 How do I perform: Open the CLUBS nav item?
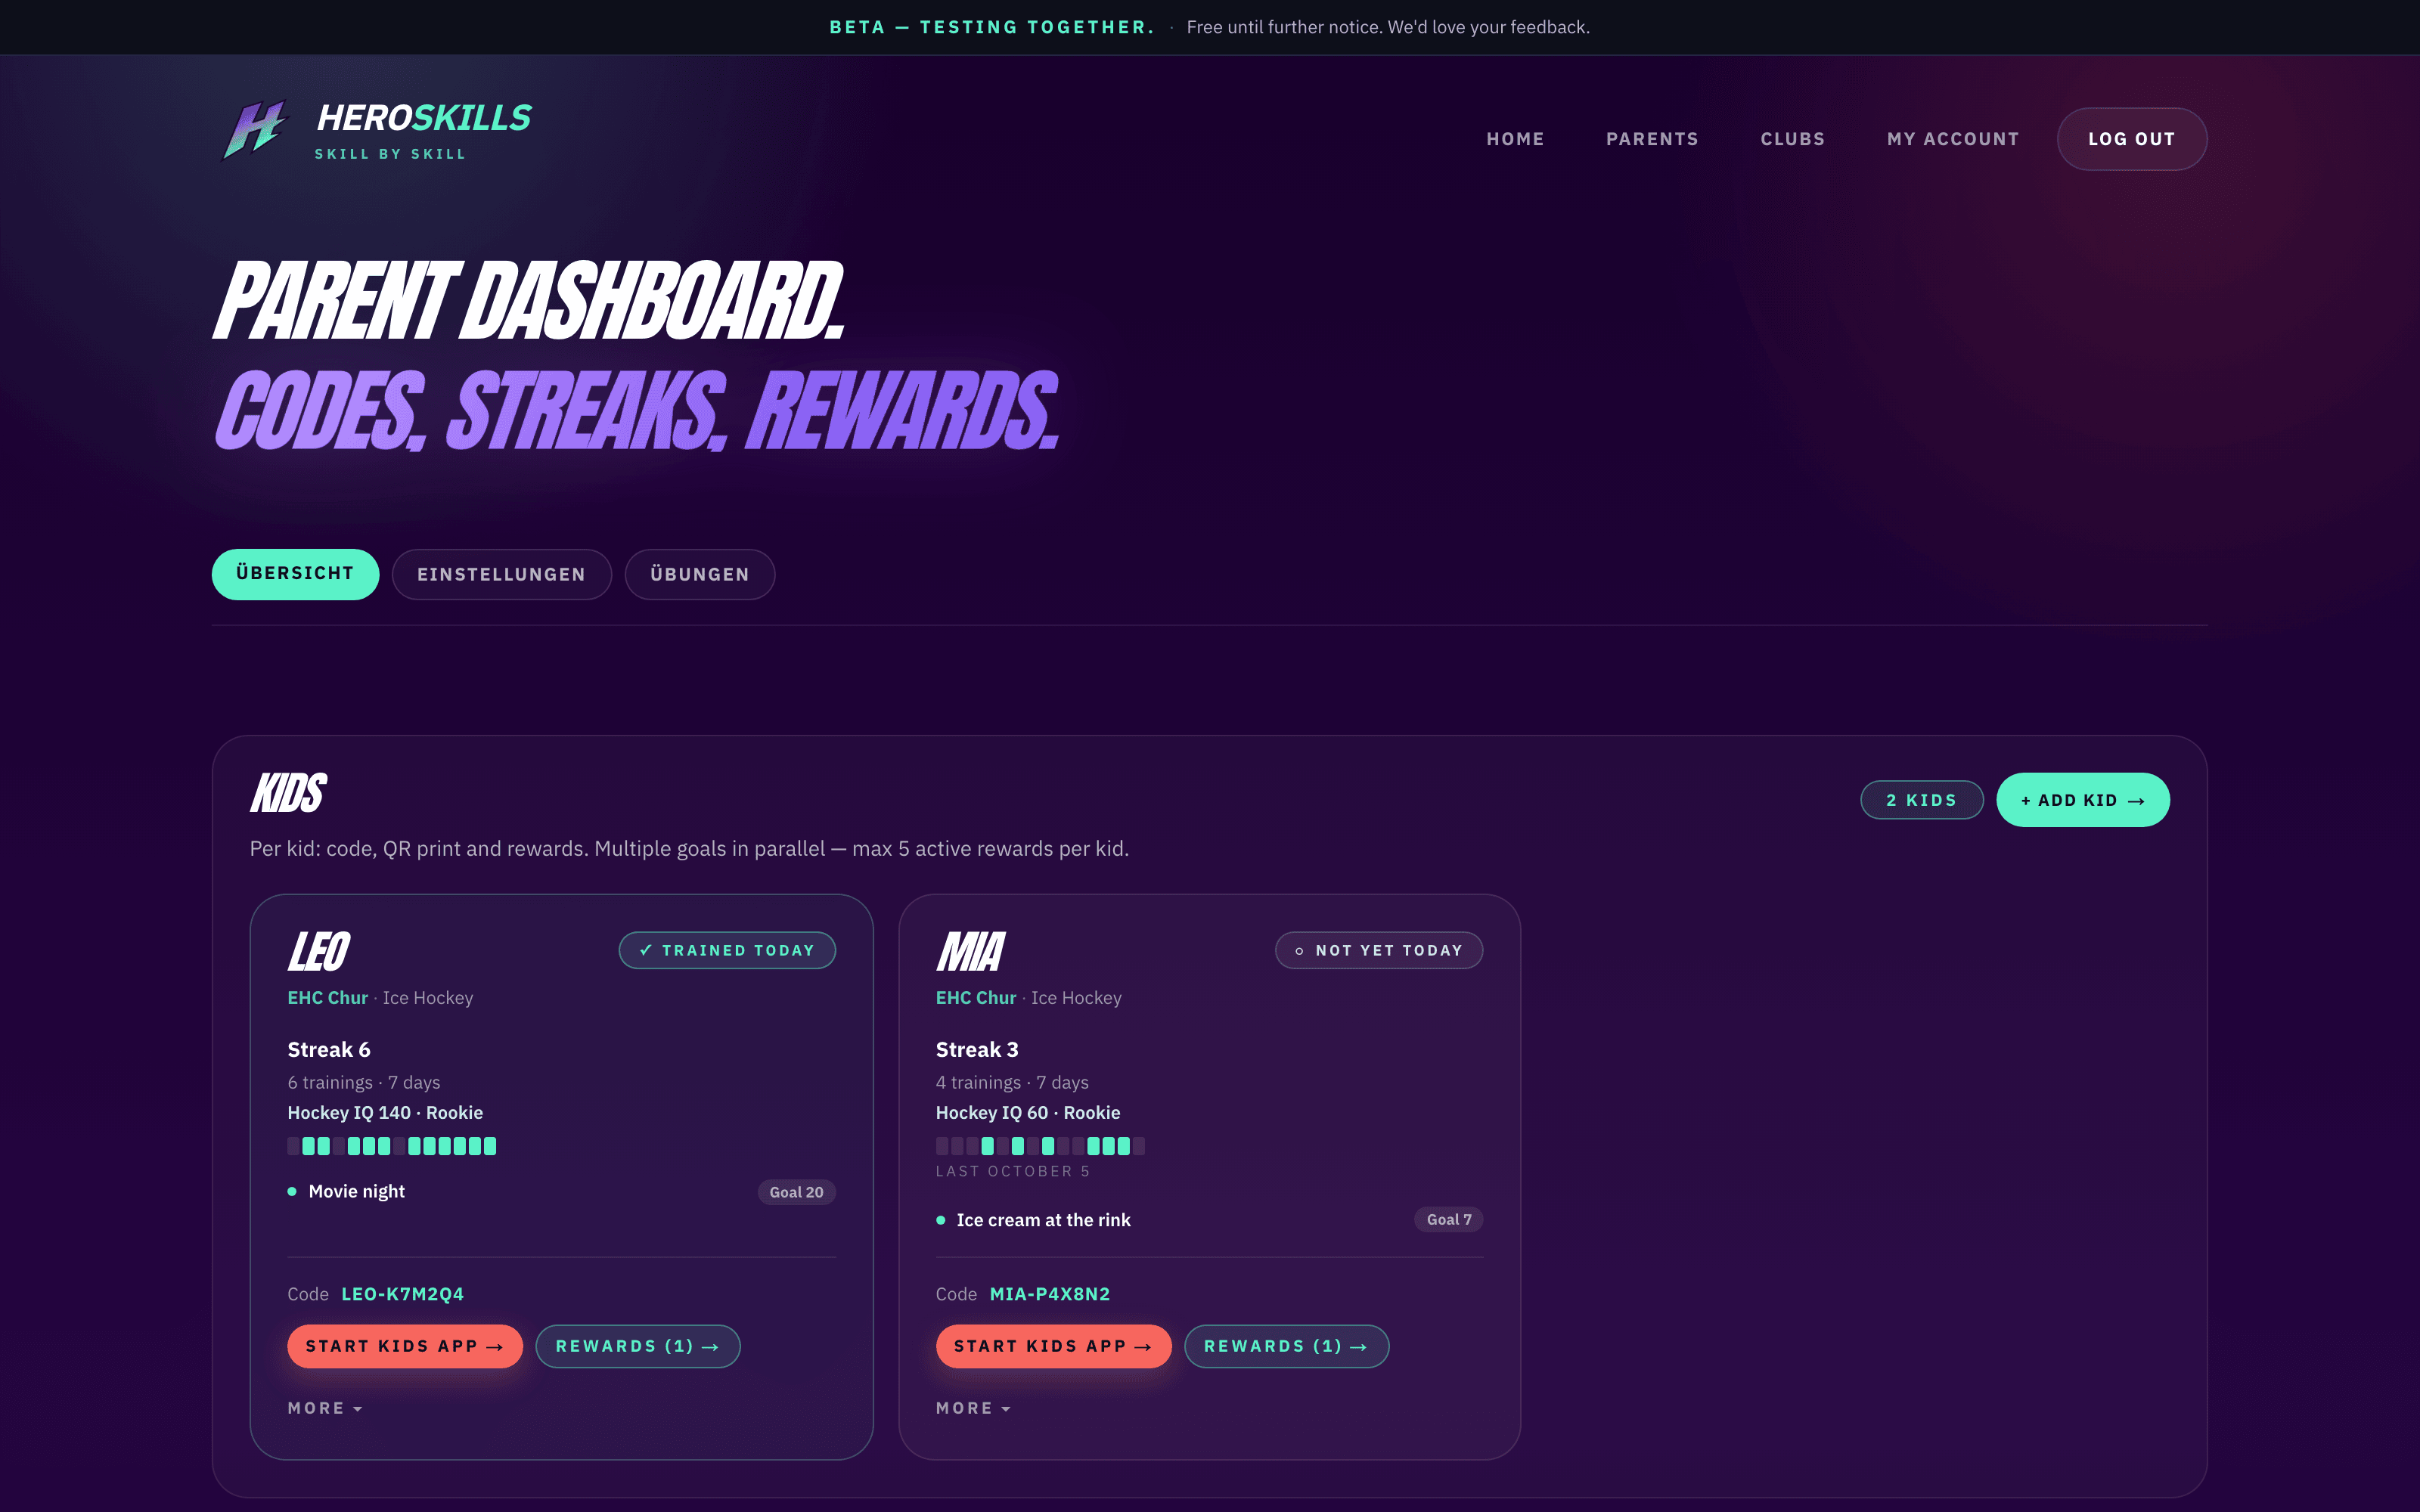[1792, 139]
